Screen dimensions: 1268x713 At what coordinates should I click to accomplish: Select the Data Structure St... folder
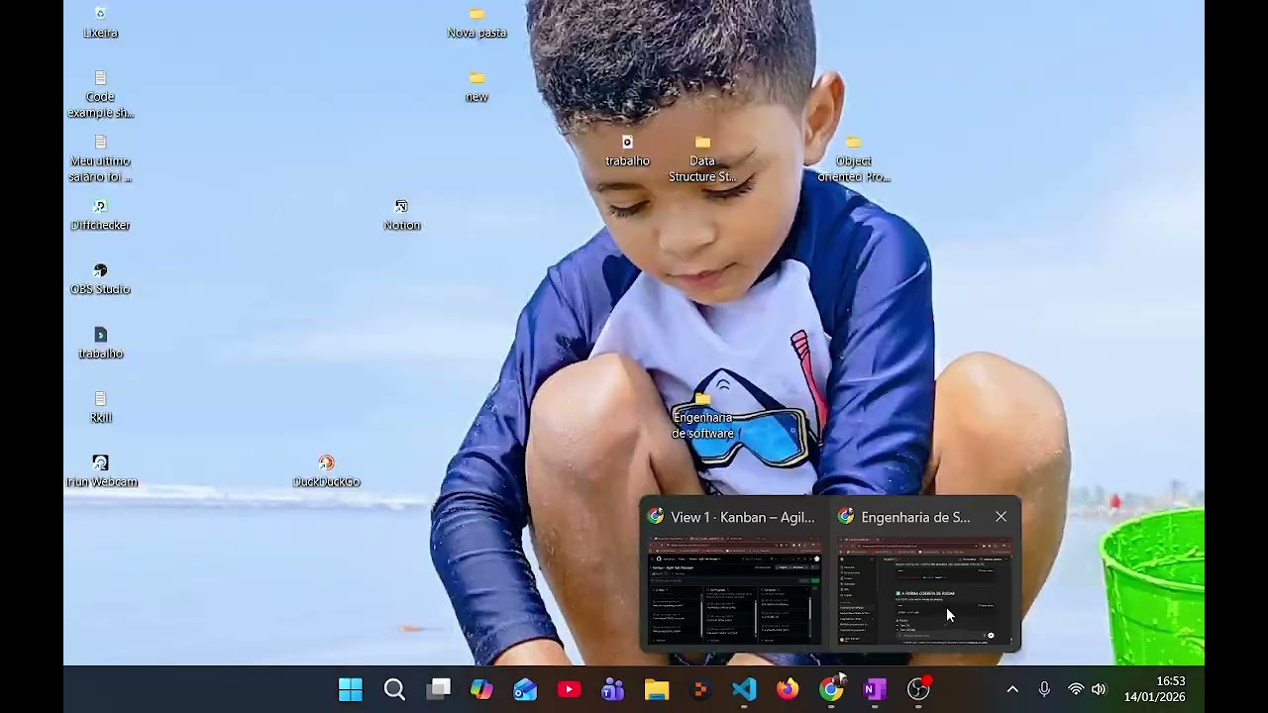point(702,159)
